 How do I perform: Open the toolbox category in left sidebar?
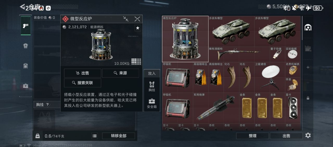coord(25,86)
